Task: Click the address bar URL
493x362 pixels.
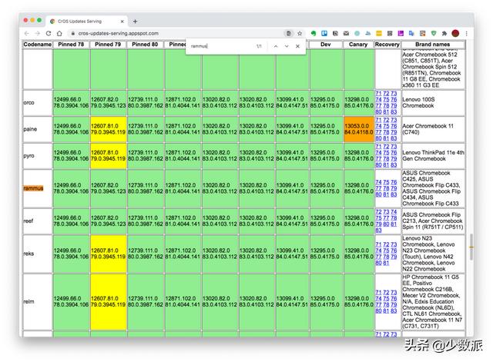Action: pyautogui.click(x=119, y=33)
